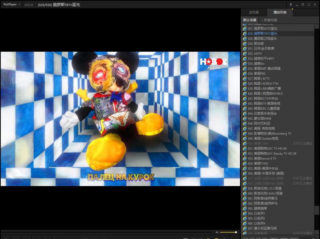This screenshot has width=320, height=239.
Task: Click the icon beside 835. 泰国INBT 曼谷频道
Action: (x=245, y=68)
